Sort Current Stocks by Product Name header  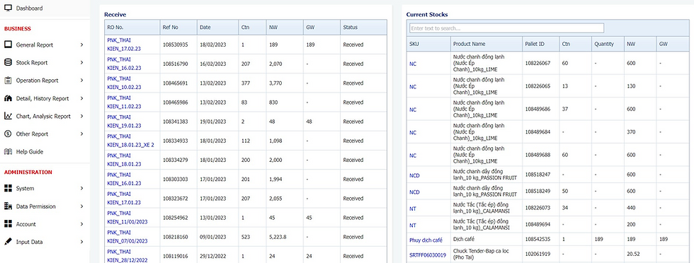click(x=487, y=44)
